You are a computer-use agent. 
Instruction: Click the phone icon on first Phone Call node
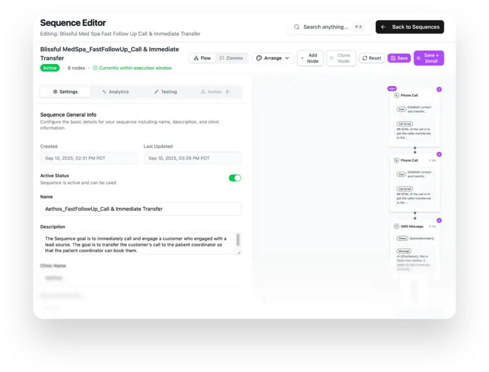[x=396, y=95]
